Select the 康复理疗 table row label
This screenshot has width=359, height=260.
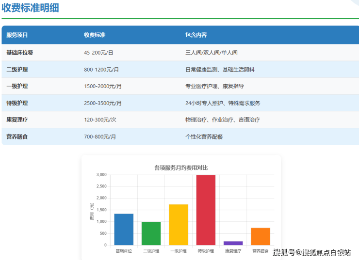pos(17,120)
